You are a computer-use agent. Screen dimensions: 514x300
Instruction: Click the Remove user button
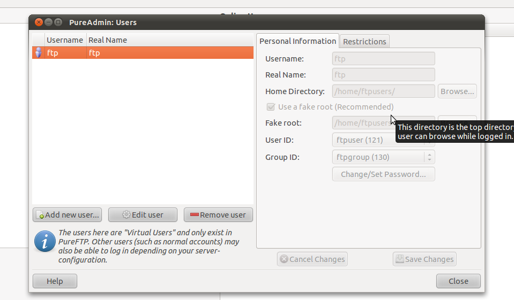(218, 215)
